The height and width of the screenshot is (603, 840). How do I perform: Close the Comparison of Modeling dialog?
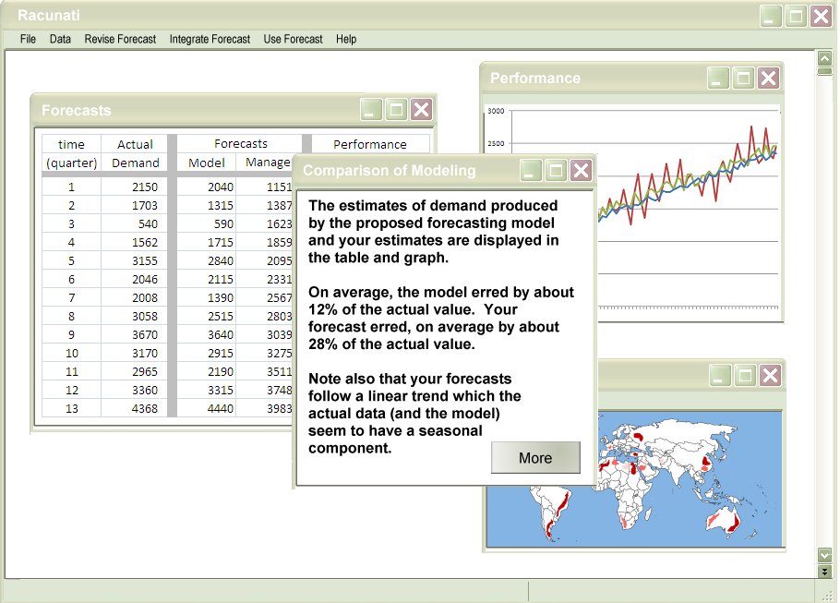pyautogui.click(x=581, y=170)
